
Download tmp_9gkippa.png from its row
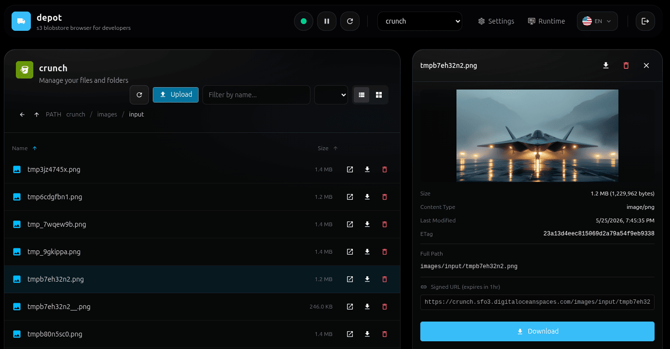[x=367, y=252]
